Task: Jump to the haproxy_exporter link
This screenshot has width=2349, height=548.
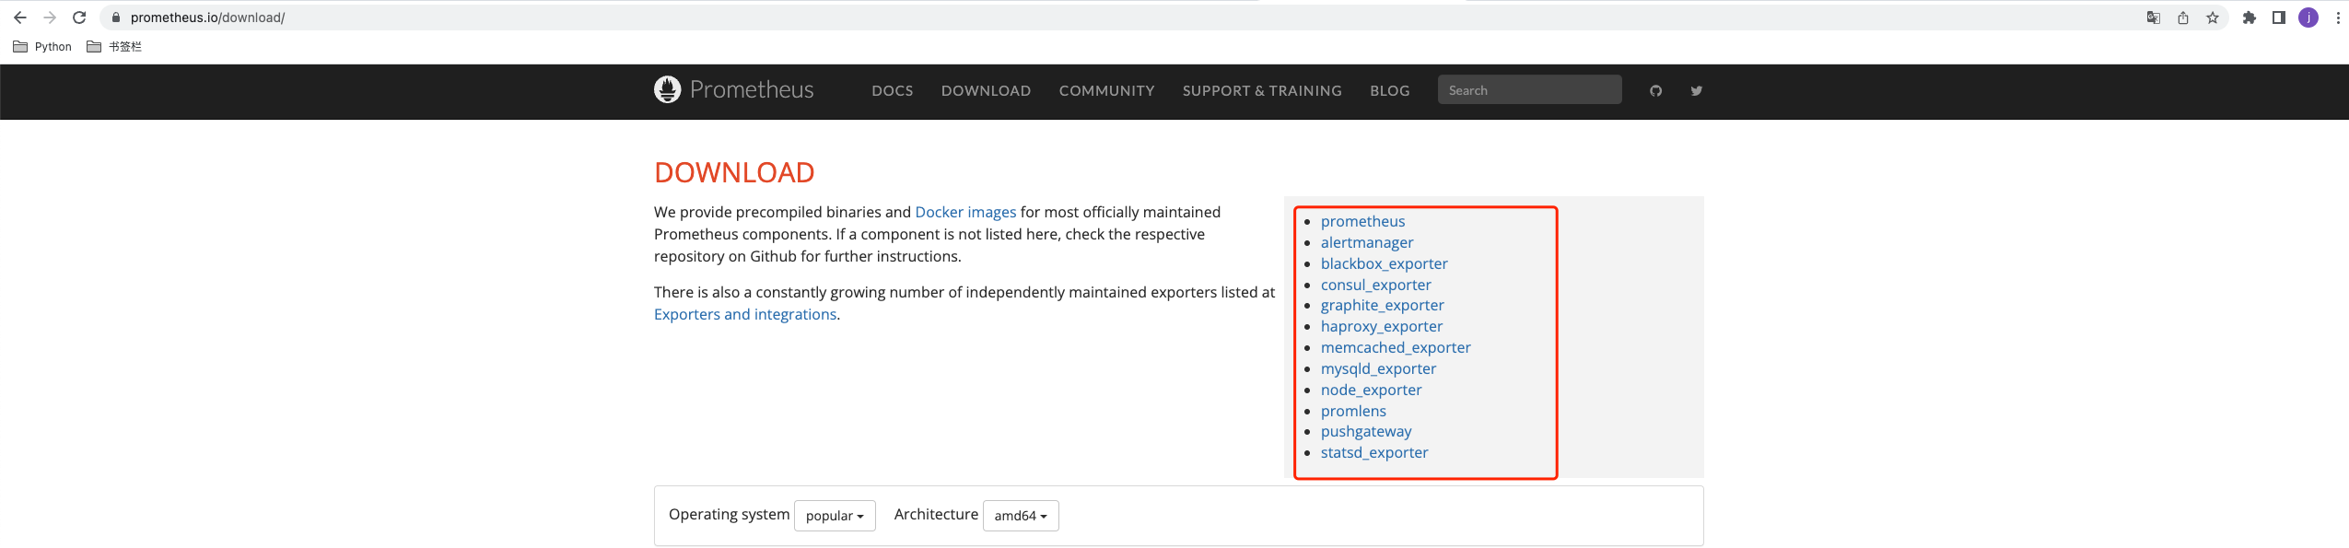Action: point(1382,326)
